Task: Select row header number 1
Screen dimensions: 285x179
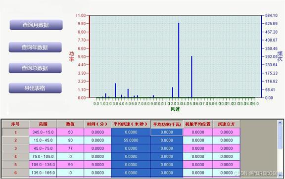Action: pos(15,132)
